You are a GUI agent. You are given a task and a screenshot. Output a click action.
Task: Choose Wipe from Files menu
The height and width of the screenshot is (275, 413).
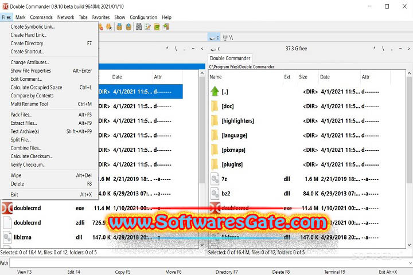[49, 175]
